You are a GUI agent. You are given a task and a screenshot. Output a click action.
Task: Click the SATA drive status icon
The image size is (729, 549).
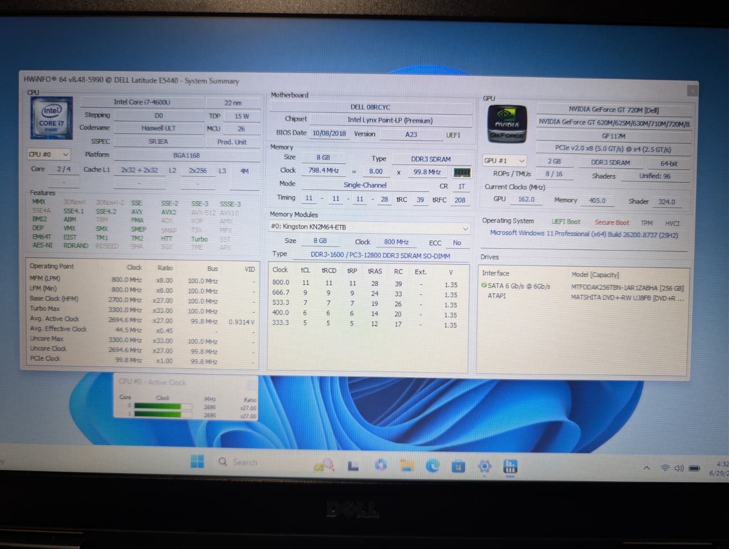pos(484,286)
